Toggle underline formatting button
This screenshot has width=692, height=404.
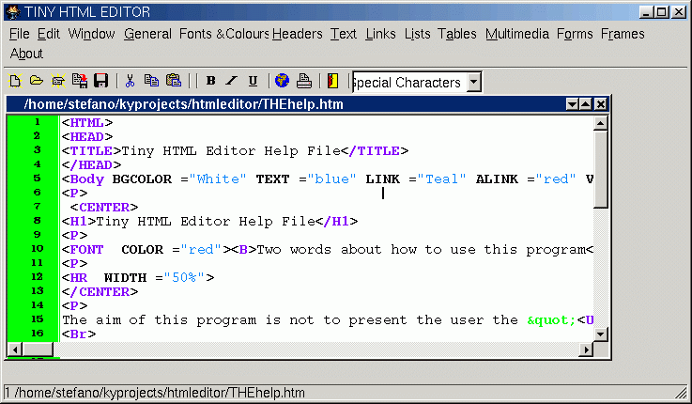point(254,82)
